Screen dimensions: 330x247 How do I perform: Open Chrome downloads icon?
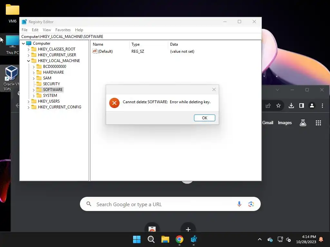(x=291, y=105)
